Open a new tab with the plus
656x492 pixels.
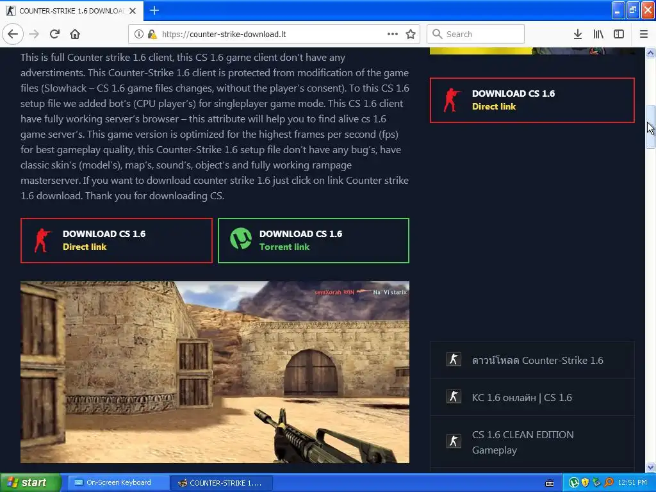point(154,10)
